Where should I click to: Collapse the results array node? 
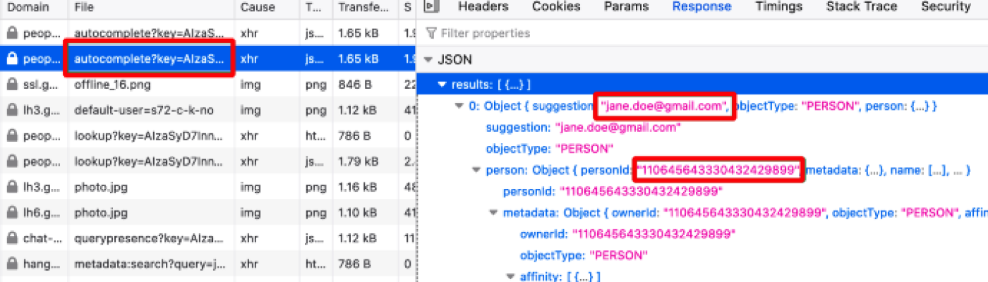442,85
